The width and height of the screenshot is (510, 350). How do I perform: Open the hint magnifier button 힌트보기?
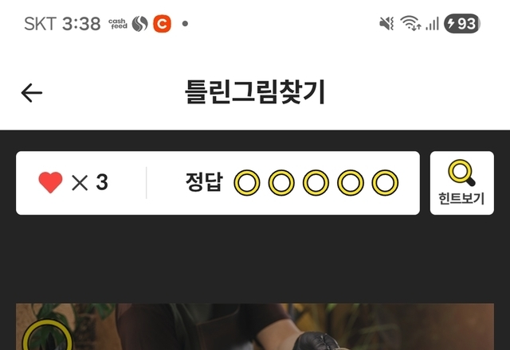(461, 183)
